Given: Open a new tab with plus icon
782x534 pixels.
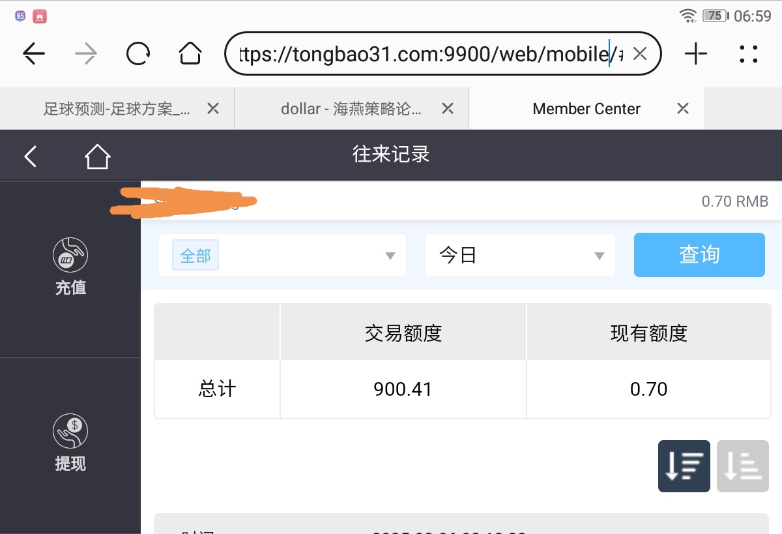Looking at the screenshot, I should (x=696, y=53).
